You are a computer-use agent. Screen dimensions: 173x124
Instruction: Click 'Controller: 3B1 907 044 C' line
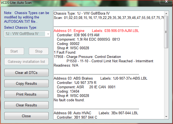point(77,117)
